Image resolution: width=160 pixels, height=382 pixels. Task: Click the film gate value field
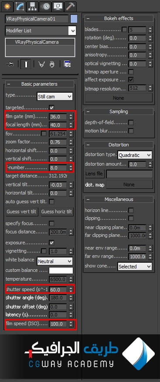click(x=58, y=117)
